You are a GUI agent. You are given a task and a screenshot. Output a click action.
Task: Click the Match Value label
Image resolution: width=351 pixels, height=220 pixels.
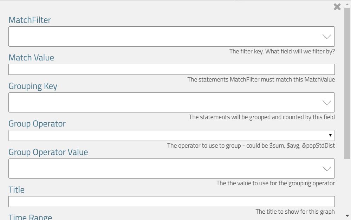coord(31,58)
